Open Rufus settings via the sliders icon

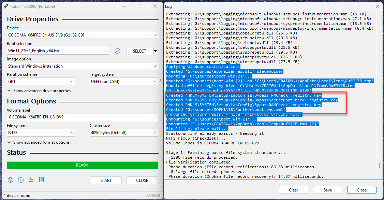(31, 180)
